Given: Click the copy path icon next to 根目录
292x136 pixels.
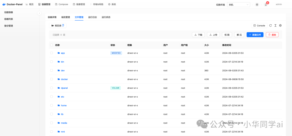Looking at the screenshot, I should pos(63,25).
